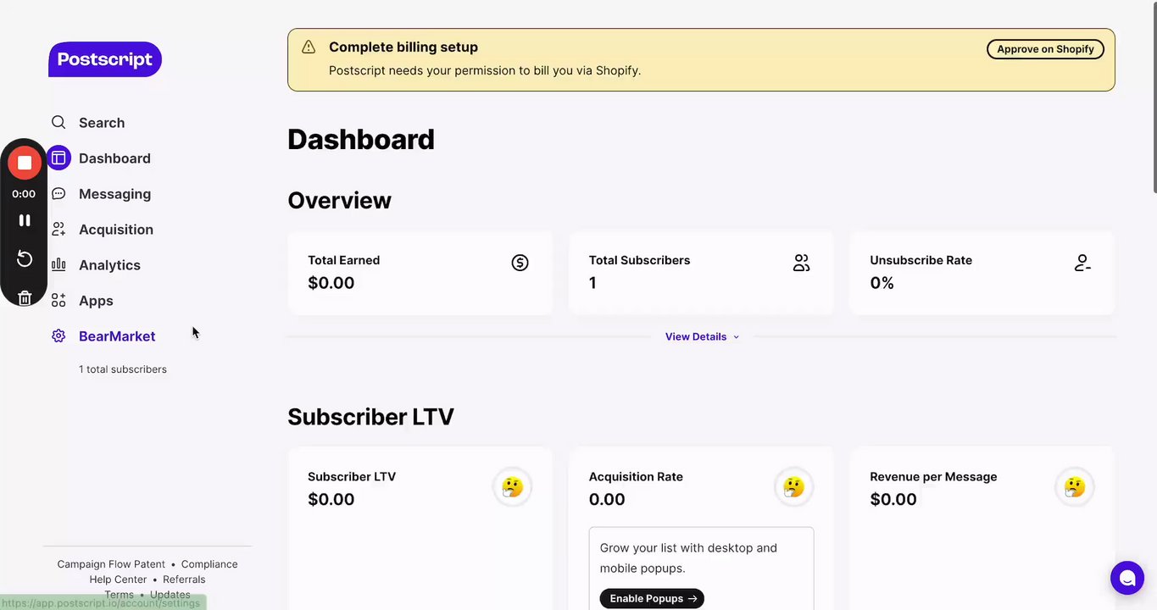The width and height of the screenshot is (1157, 610).
Task: Go to the Analytics menu item
Action: point(109,265)
